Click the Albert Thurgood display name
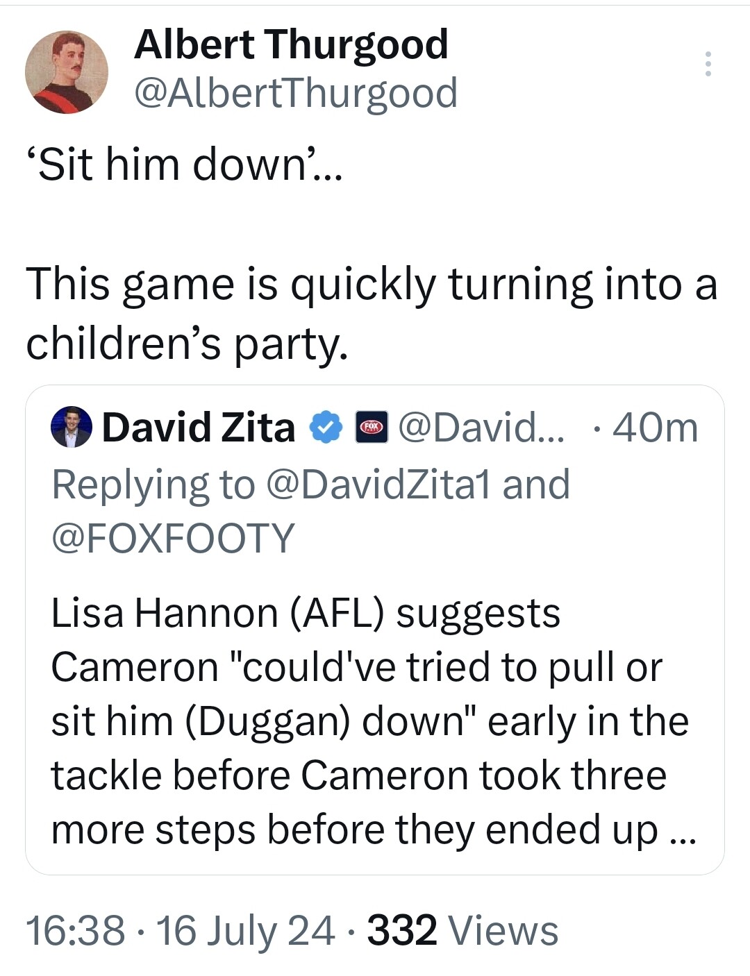Screen dimensions: 750x976 [x=291, y=45]
